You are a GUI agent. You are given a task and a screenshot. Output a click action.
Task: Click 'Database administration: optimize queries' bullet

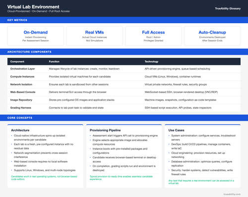tap(202, 163)
